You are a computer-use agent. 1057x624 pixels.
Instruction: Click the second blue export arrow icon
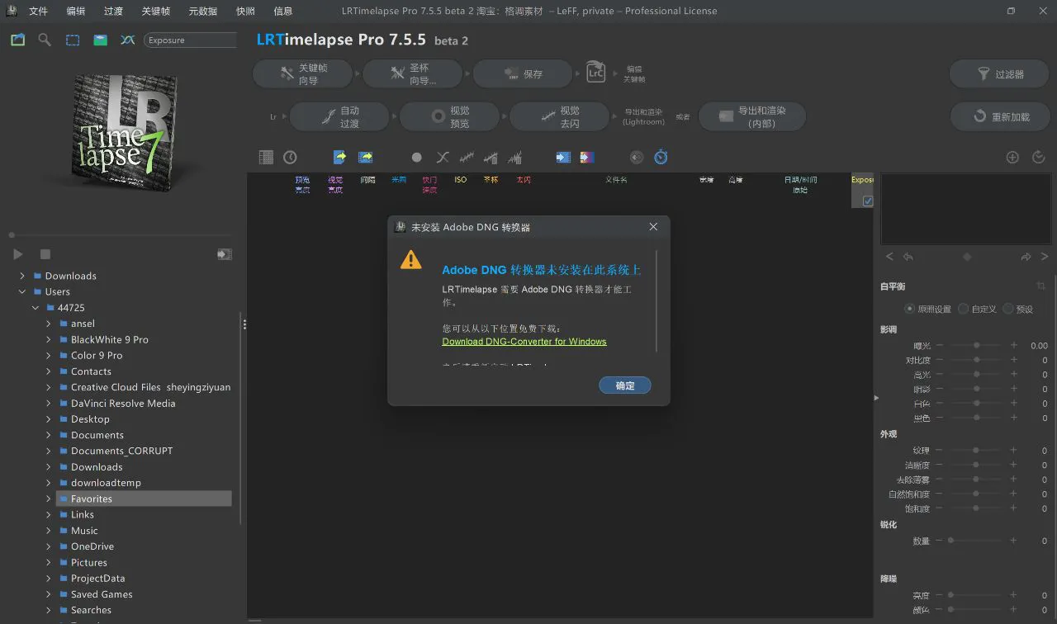click(x=365, y=157)
